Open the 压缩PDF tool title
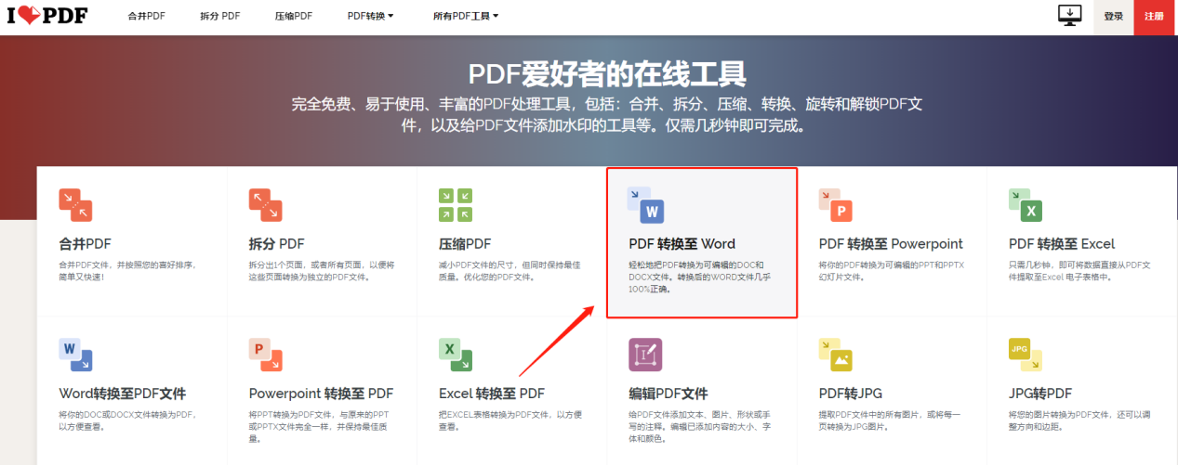1178x465 pixels. tap(465, 244)
